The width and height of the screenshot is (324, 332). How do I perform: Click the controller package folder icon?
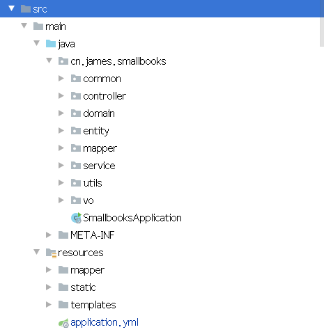(76, 96)
